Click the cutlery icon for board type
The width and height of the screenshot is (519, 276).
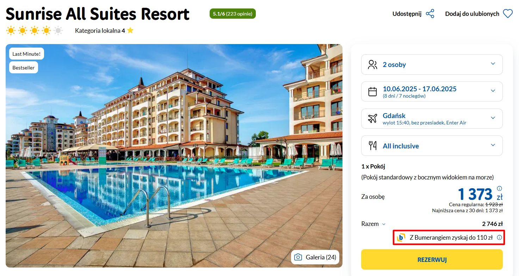372,146
